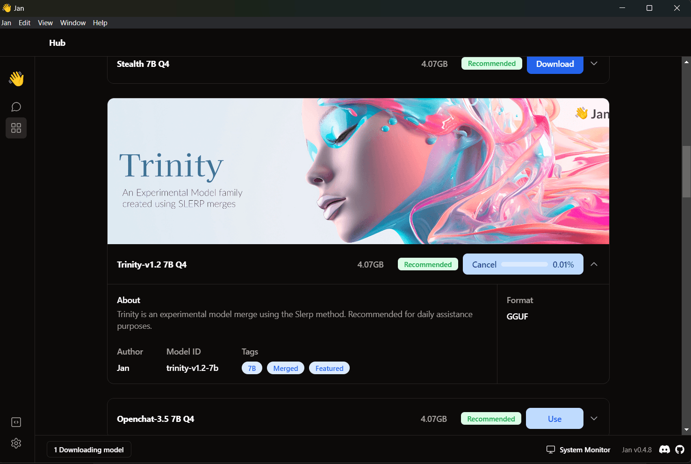Click the 7B tag
This screenshot has width=691, height=464.
[252, 368]
